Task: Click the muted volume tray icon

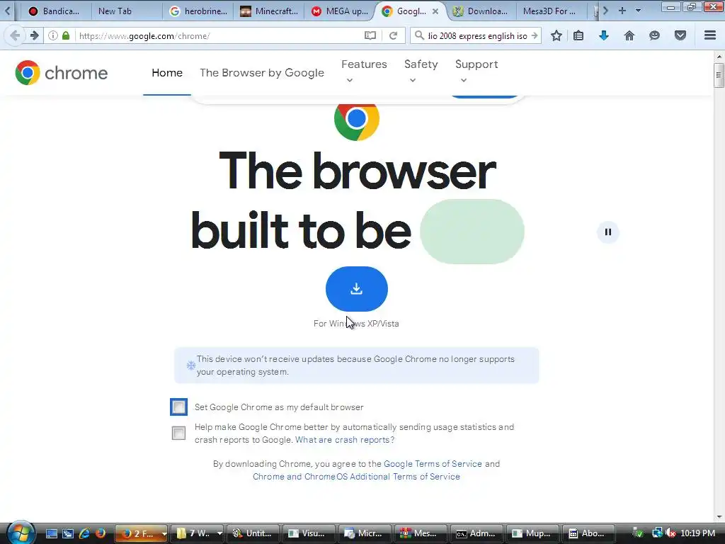Action: [671, 533]
